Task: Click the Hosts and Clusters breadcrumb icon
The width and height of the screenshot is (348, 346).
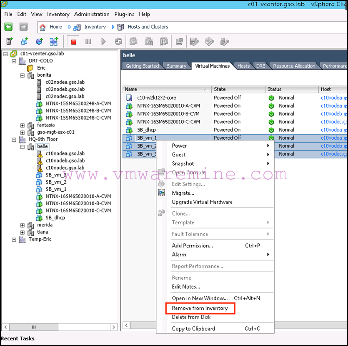Action: click(120, 27)
